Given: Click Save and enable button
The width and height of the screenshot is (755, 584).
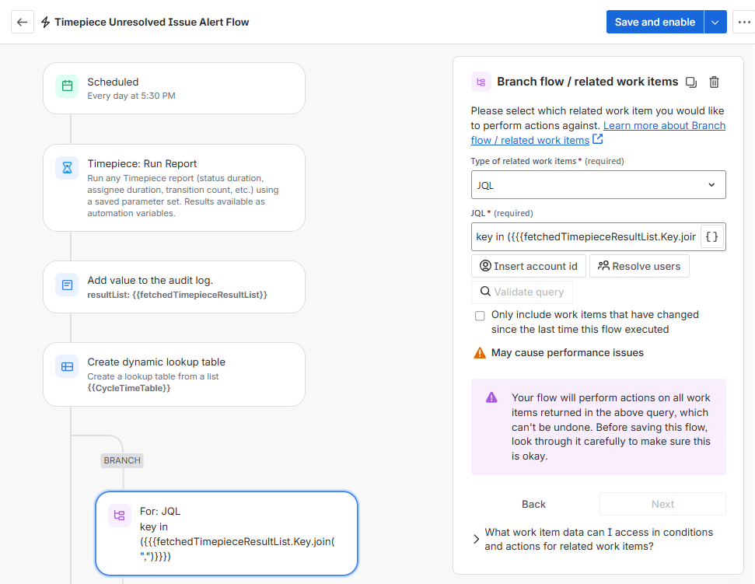Looking at the screenshot, I should [655, 22].
